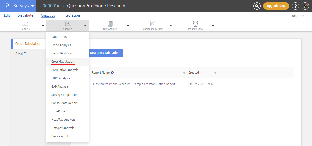Select Correlation Analysis from the menu
The height and width of the screenshot is (146, 312).
pyautogui.click(x=65, y=70)
